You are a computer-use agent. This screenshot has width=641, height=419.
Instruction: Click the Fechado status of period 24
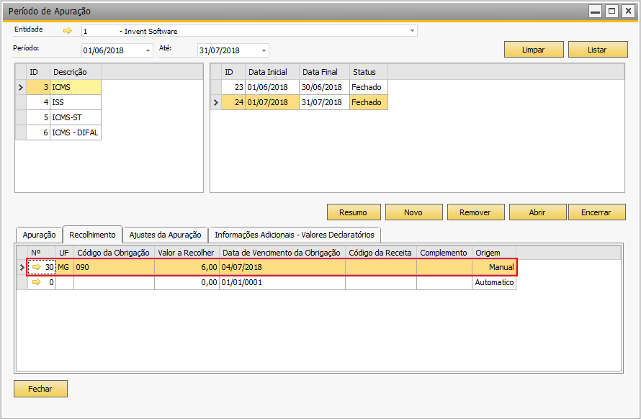369,102
